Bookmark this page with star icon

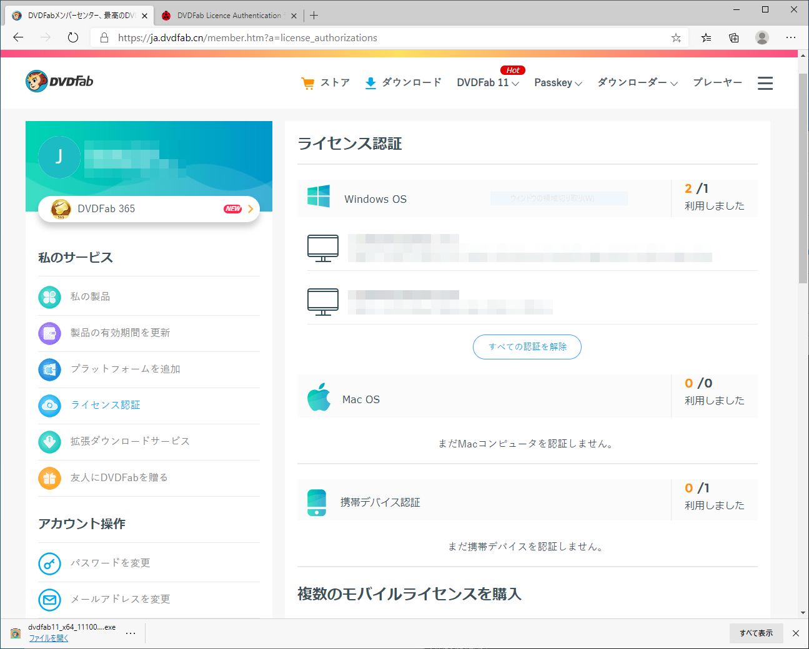point(676,37)
